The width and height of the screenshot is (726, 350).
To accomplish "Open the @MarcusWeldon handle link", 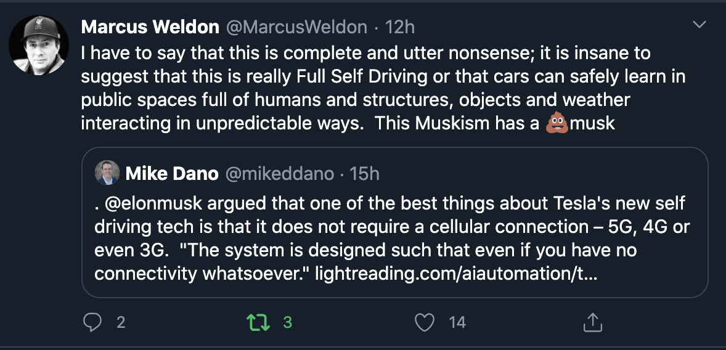I will tap(296, 27).
